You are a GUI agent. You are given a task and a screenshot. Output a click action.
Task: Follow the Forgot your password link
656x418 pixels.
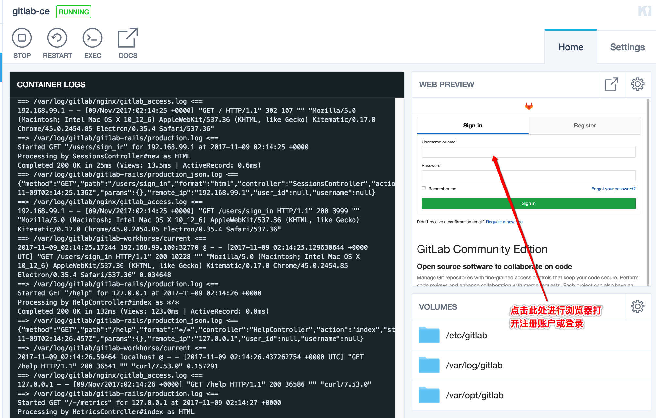click(x=613, y=189)
